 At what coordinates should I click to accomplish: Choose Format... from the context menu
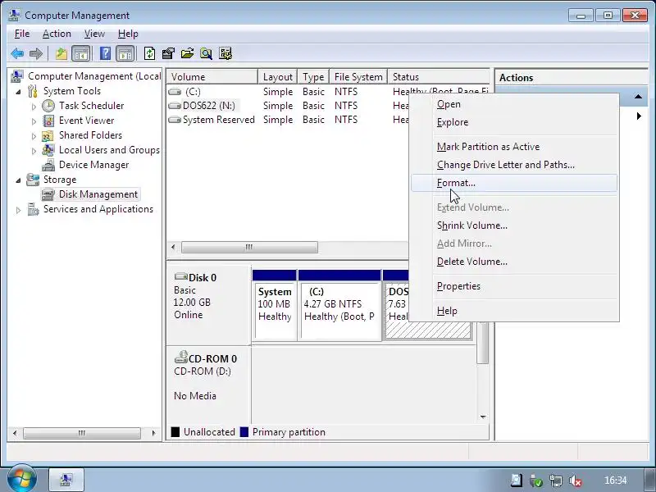point(514,183)
